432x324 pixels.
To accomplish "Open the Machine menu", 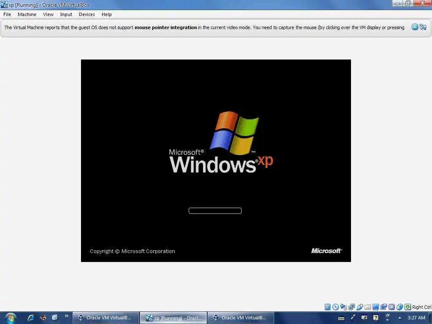I will [x=27, y=14].
